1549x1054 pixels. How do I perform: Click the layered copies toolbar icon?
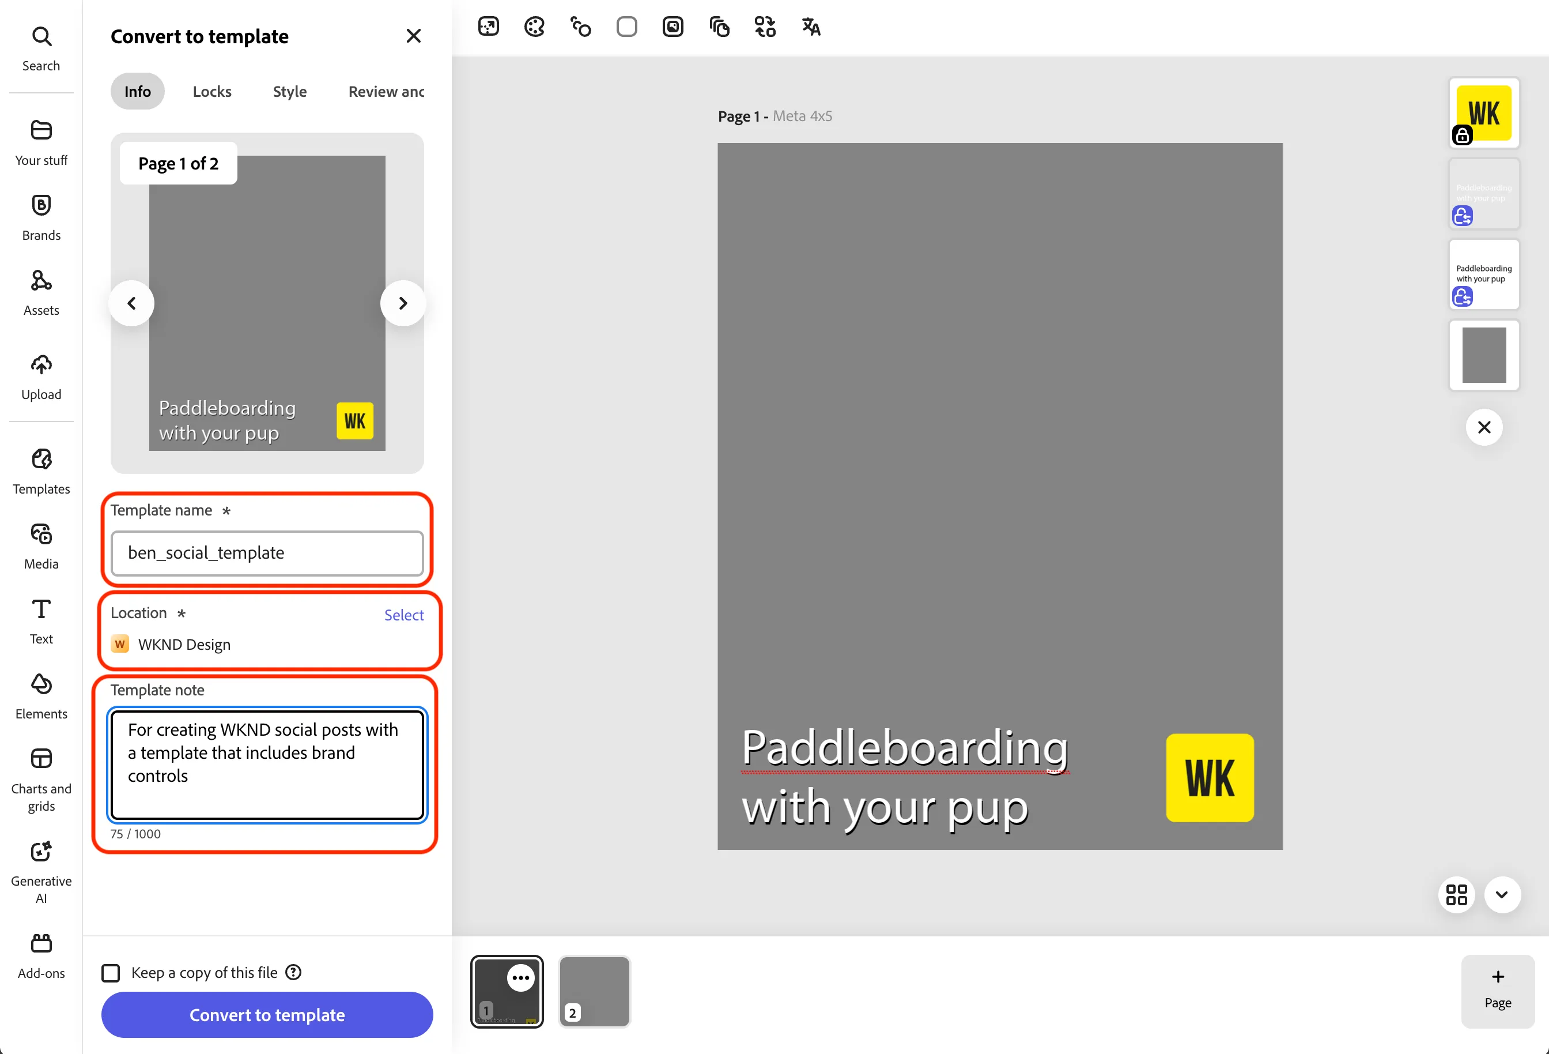(719, 27)
